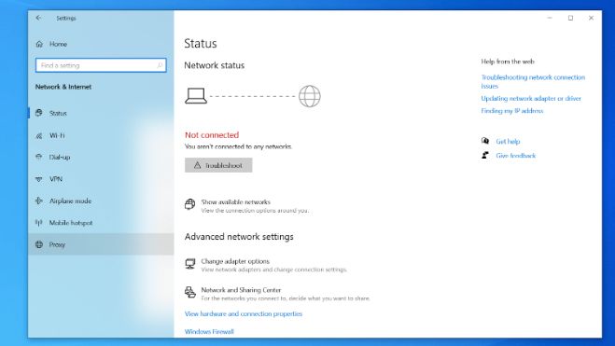Click the Network and Sharing Center icon
Image resolution: width=615 pixels, height=346 pixels.
point(189,292)
